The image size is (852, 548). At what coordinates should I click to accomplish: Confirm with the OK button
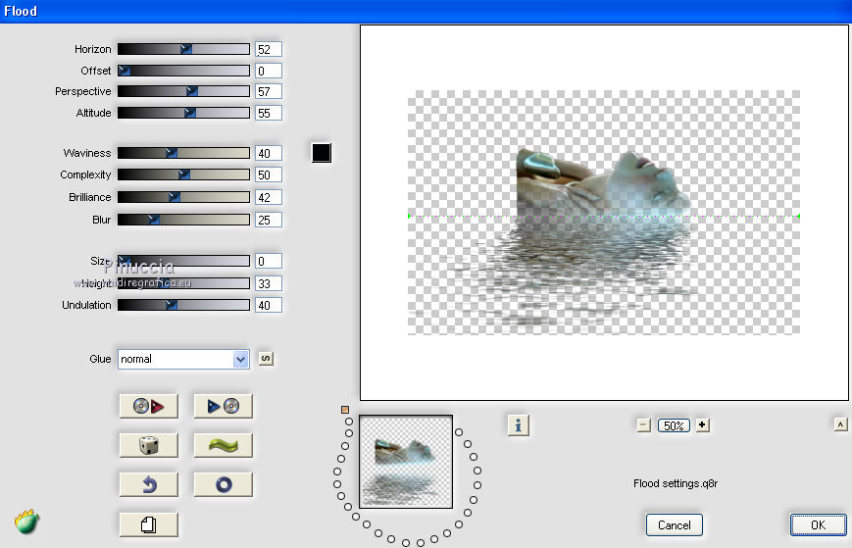[818, 524]
